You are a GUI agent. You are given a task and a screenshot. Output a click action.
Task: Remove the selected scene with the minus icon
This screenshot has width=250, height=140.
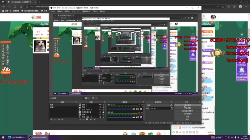tap(55, 119)
